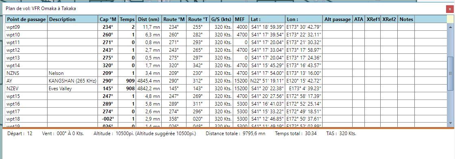Select waypoint wpt15 row name
Viewport: 455px width, 159px height.
[x=26, y=96]
